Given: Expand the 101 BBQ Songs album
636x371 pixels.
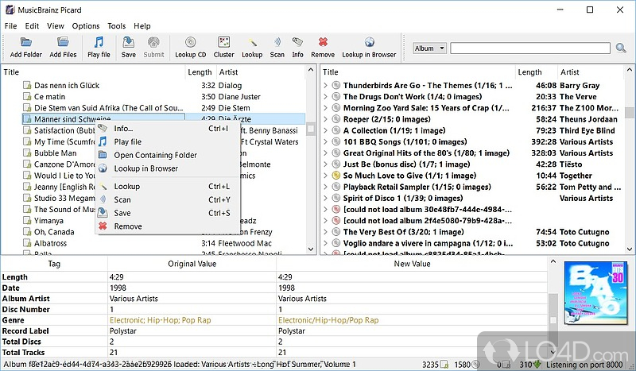Looking at the screenshot, I should [325, 142].
